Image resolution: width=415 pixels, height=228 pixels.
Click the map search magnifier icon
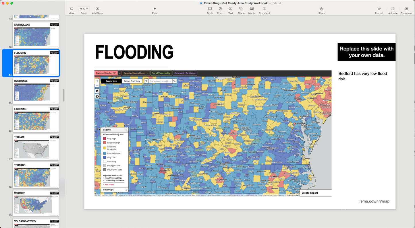pyautogui.click(x=174, y=81)
